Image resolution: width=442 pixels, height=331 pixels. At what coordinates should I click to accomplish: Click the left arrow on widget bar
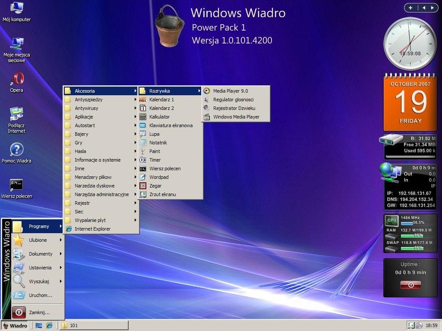click(424, 8)
